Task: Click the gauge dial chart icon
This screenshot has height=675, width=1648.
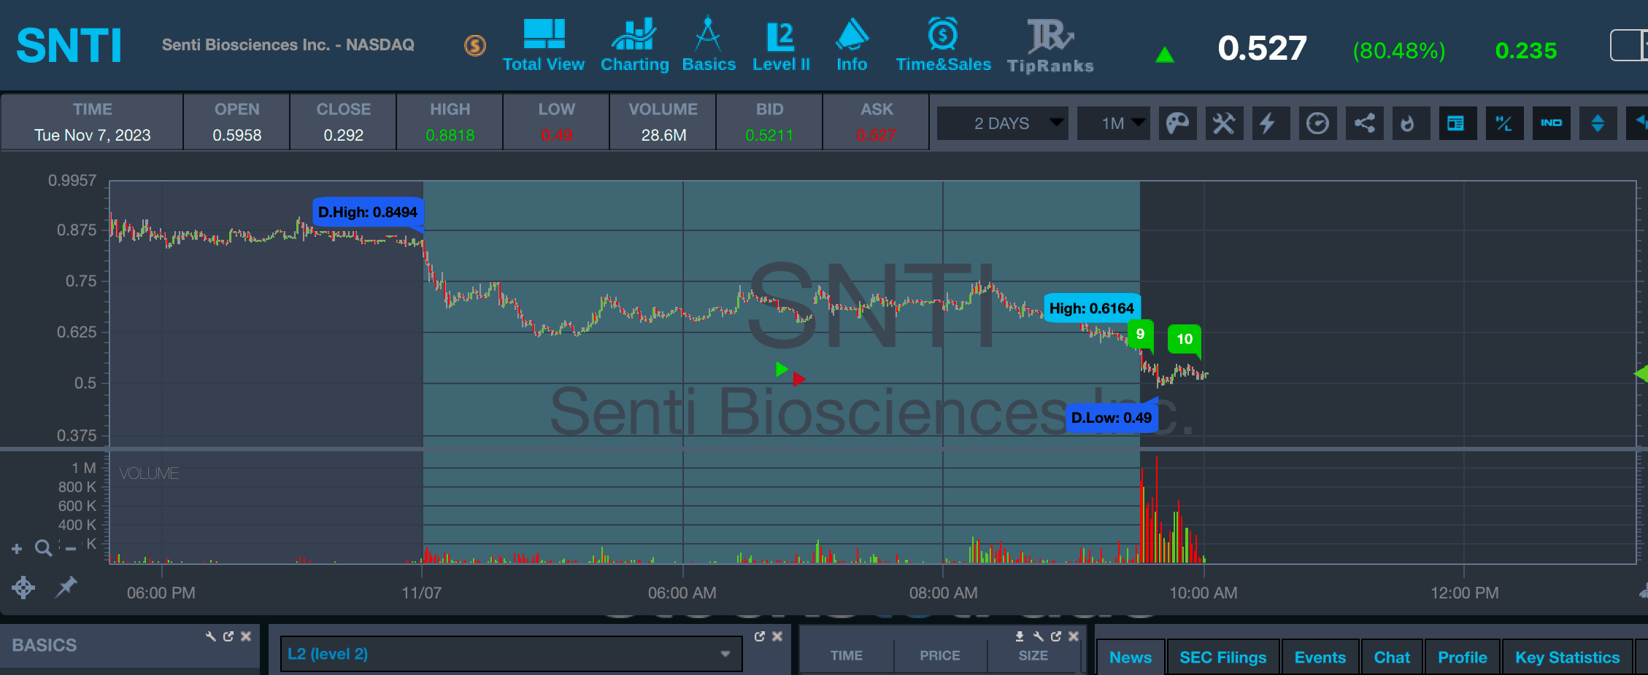Action: [1317, 123]
